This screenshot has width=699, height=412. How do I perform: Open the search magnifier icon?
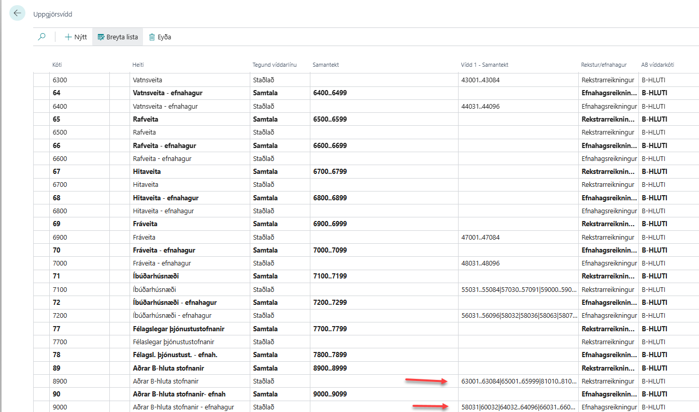(42, 37)
